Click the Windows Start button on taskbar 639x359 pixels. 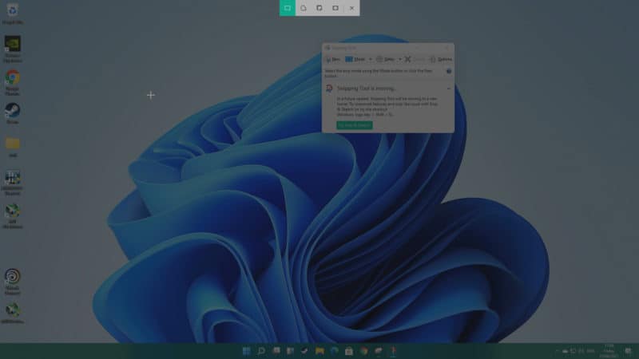[x=246, y=351]
